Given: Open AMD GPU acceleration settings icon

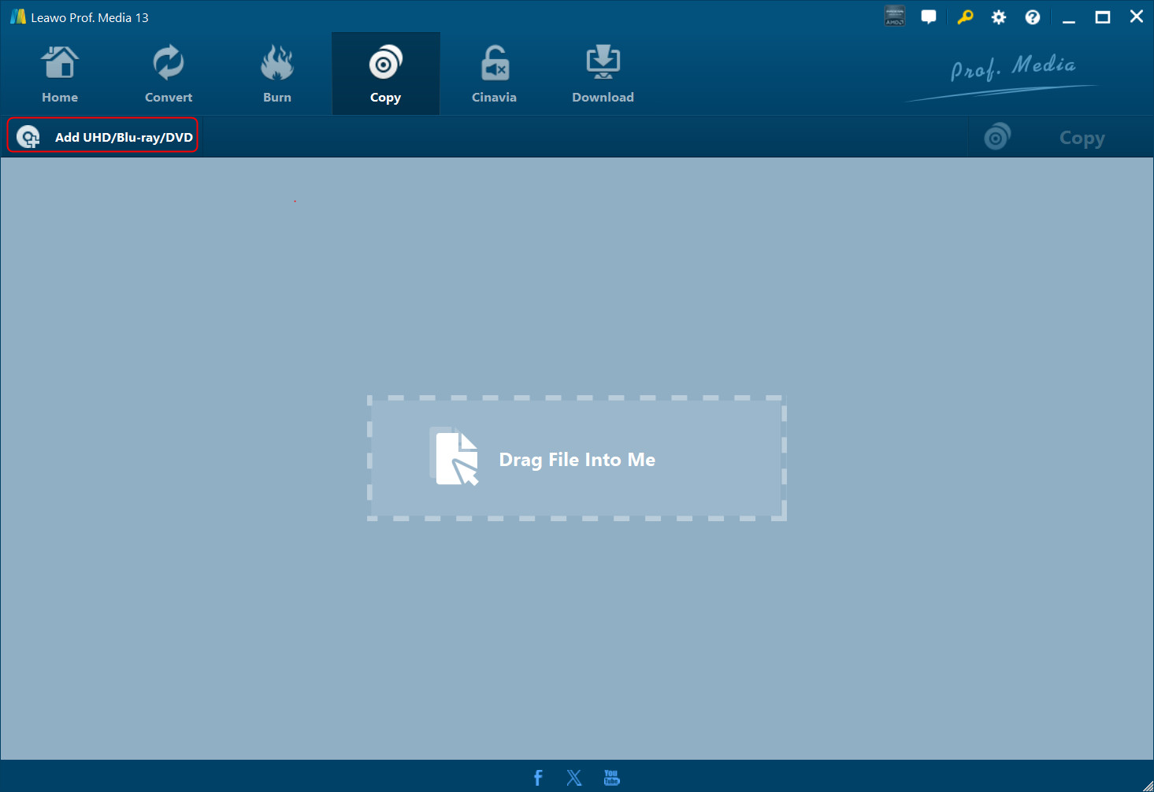Looking at the screenshot, I should click(895, 17).
